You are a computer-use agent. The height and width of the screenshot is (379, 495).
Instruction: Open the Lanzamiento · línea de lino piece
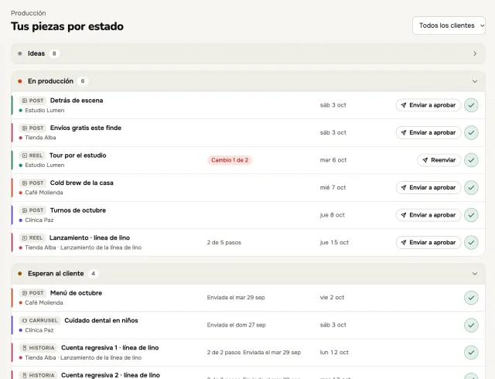coord(90,237)
